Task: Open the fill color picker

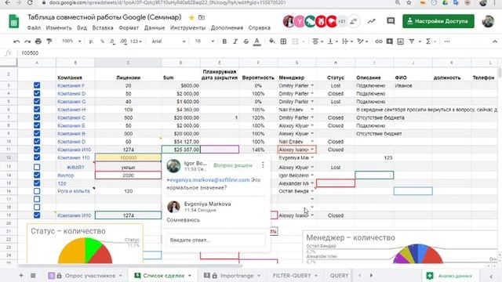Action: 272,41
